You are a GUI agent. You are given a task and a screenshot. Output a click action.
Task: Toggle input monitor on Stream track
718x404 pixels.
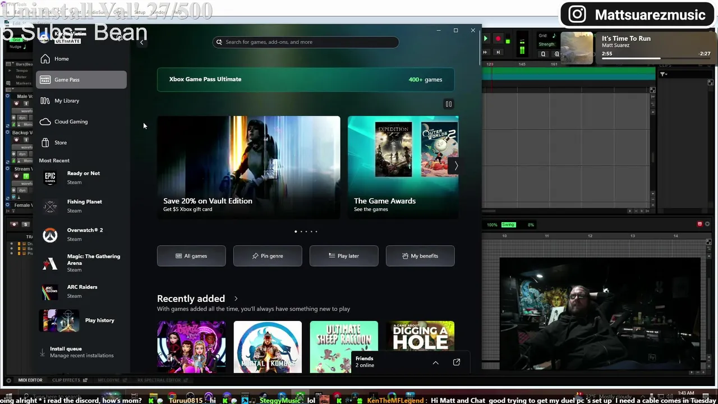click(25, 176)
